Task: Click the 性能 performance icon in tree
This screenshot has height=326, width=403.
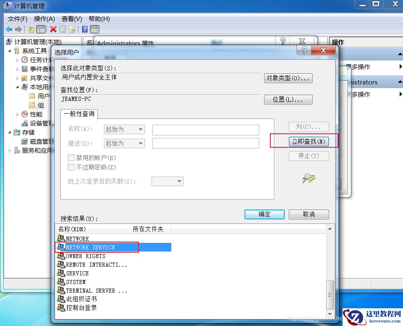Action: 25,114
